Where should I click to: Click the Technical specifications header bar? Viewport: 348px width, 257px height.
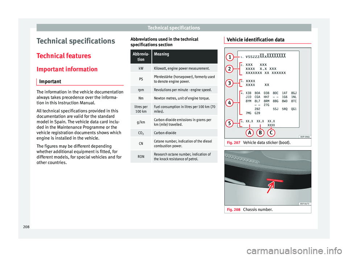[174, 28]
